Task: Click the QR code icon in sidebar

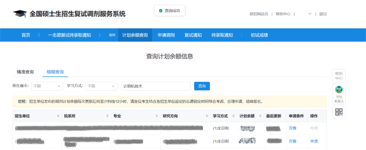Action: (339, 112)
